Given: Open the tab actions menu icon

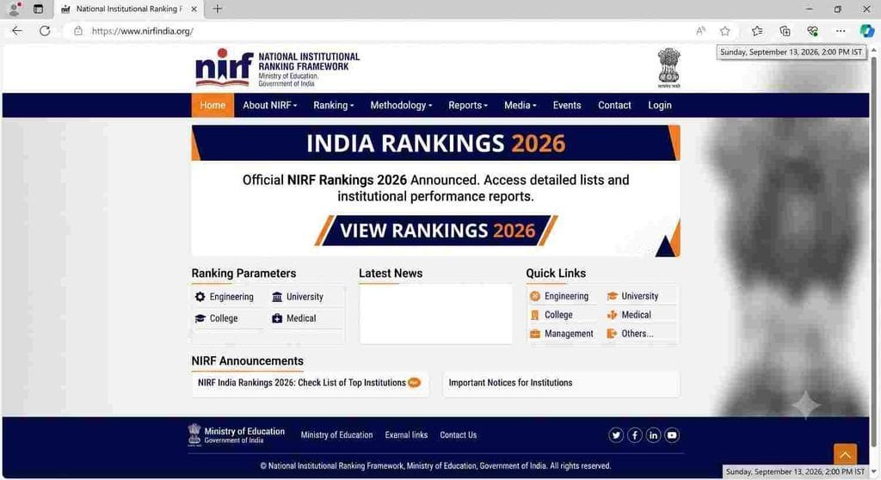Looking at the screenshot, I should click(38, 9).
